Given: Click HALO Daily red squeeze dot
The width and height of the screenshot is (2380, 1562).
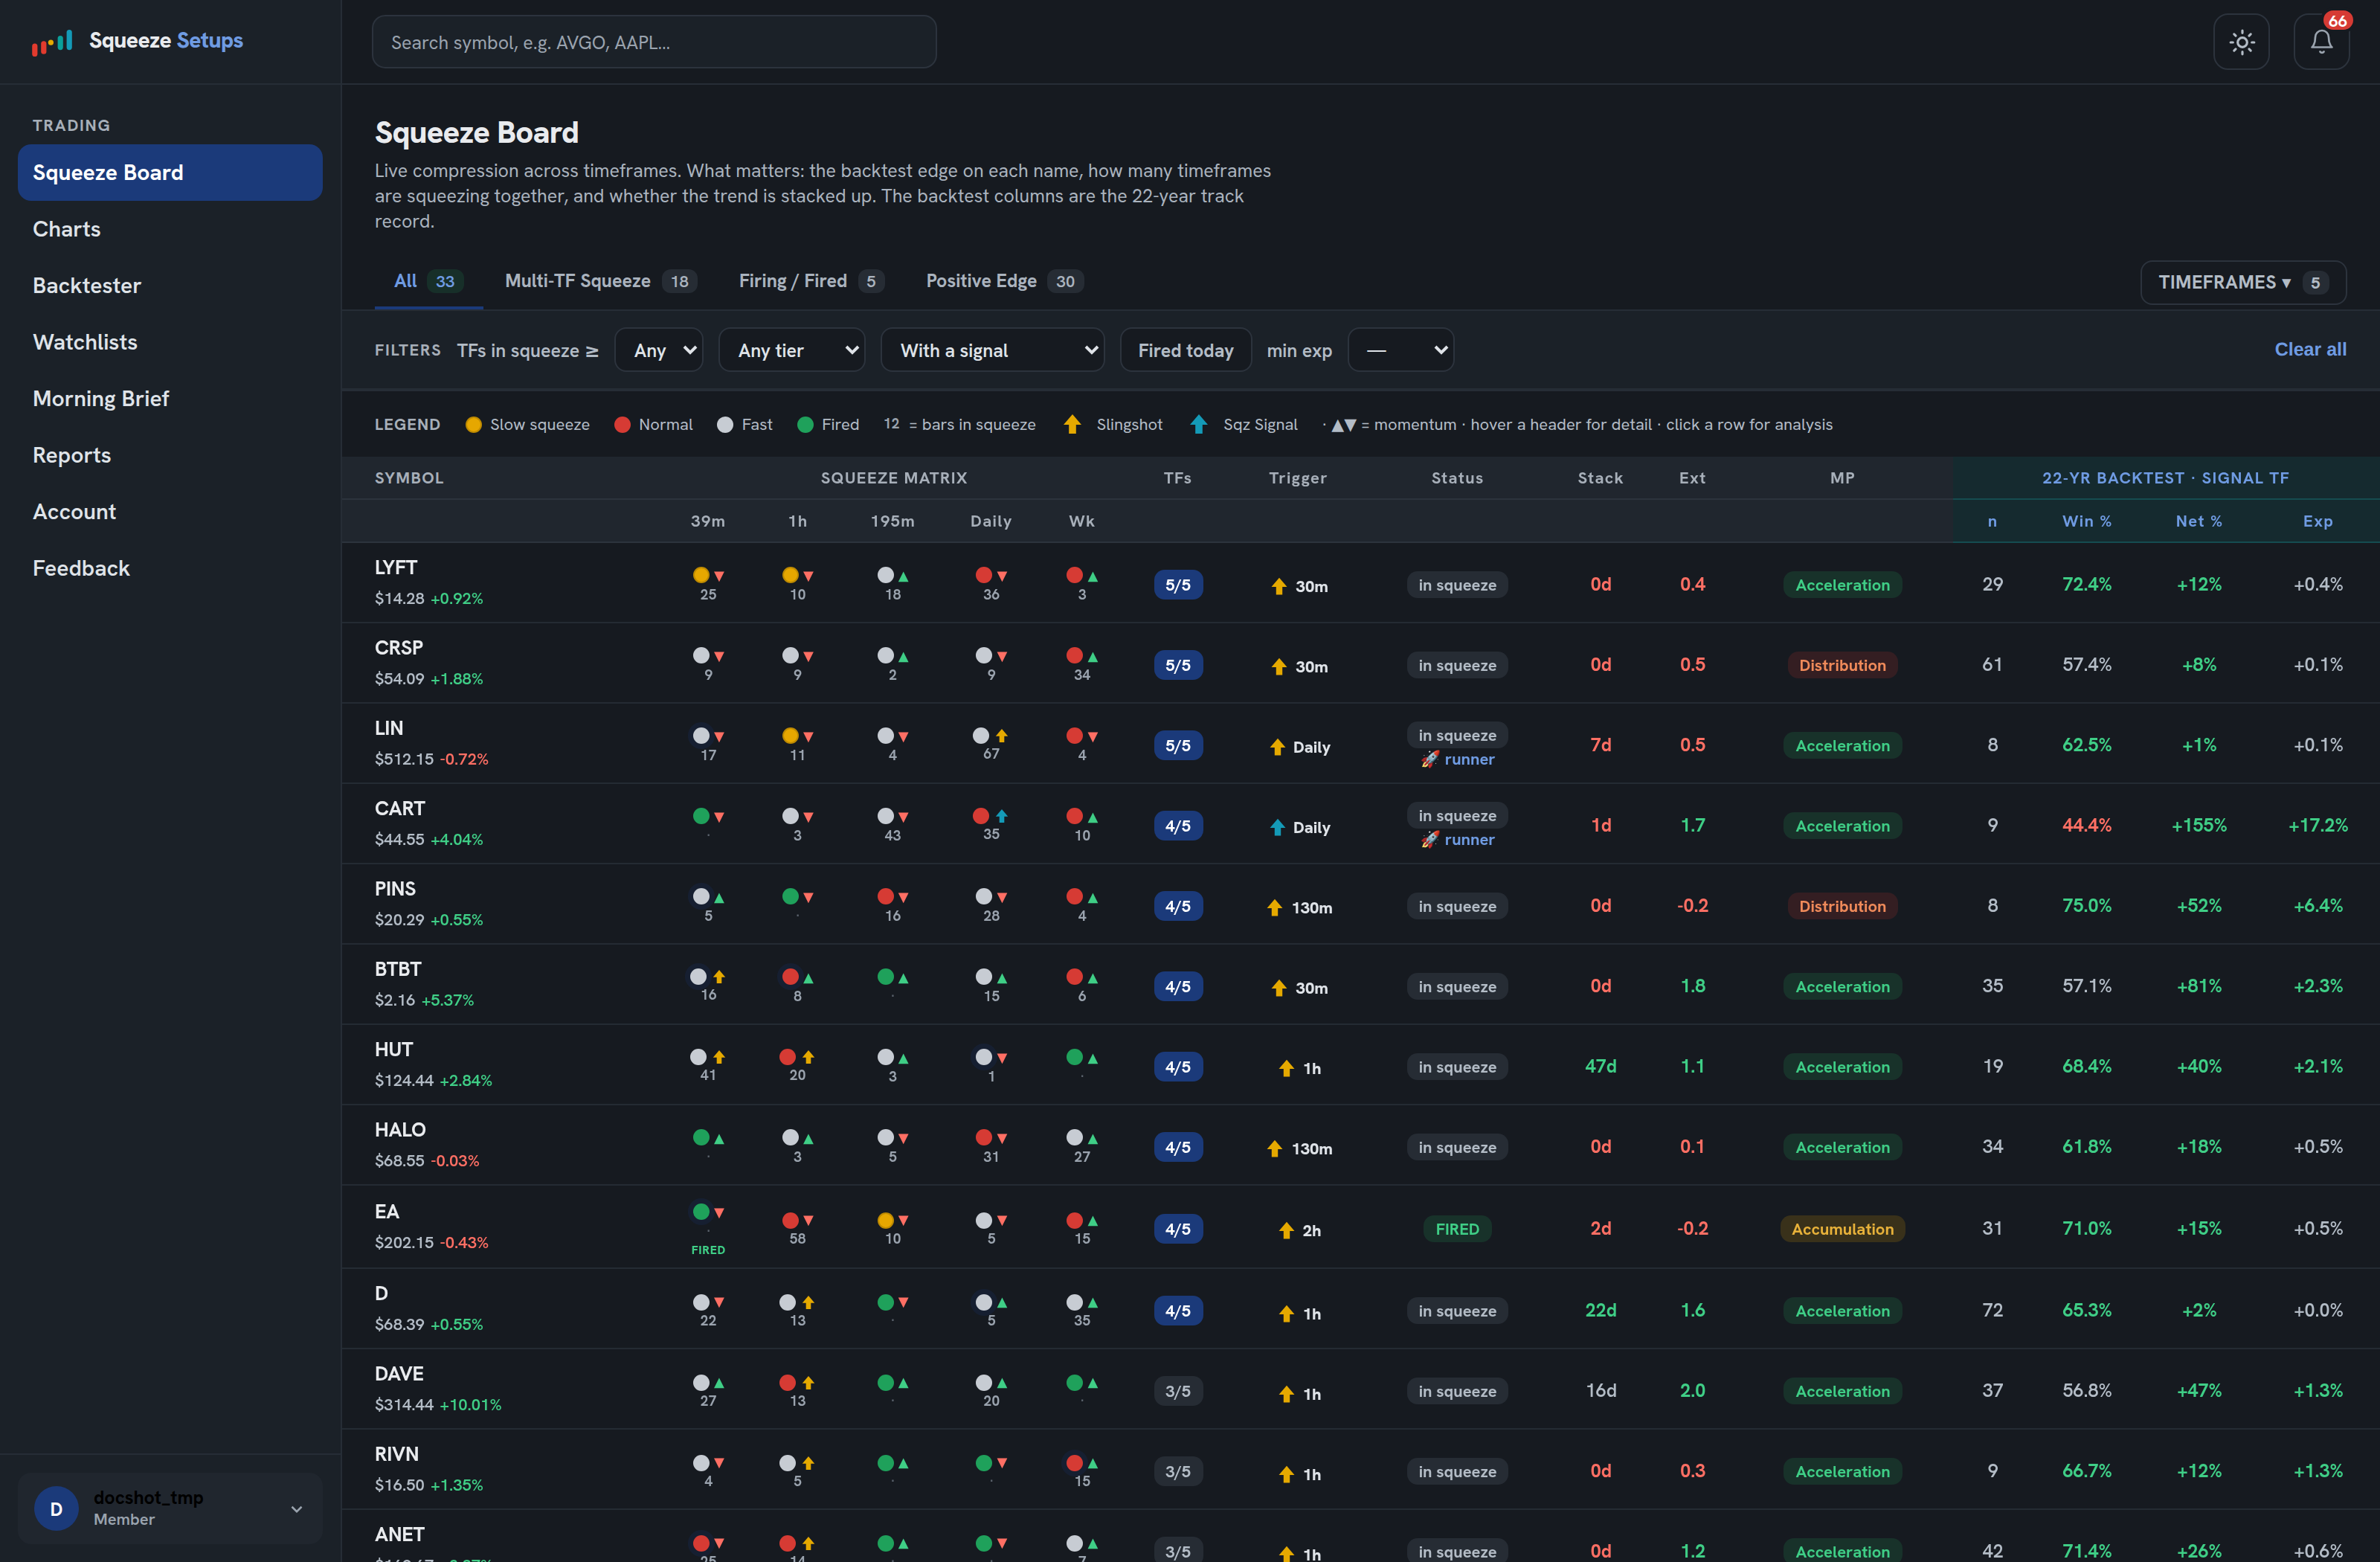Looking at the screenshot, I should pyautogui.click(x=983, y=1137).
